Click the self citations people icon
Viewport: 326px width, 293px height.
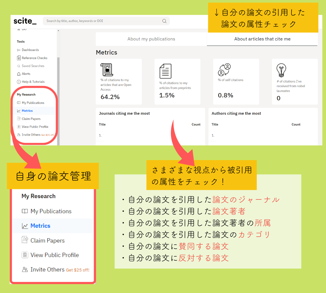click(x=224, y=70)
